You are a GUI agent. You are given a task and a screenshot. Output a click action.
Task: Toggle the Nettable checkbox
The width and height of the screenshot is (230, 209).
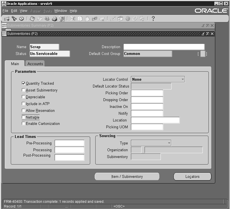(23, 117)
